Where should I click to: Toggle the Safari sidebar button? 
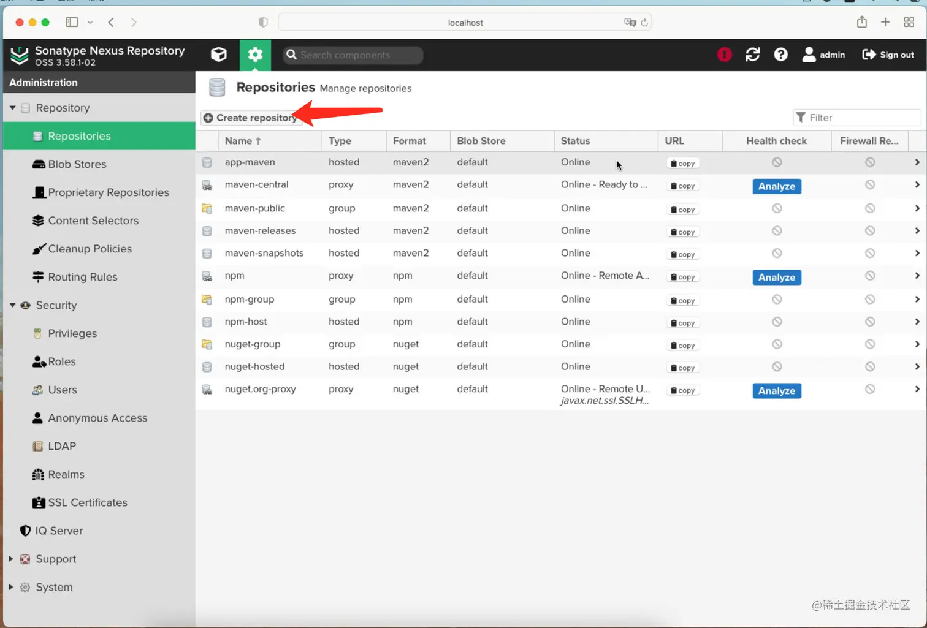72,22
